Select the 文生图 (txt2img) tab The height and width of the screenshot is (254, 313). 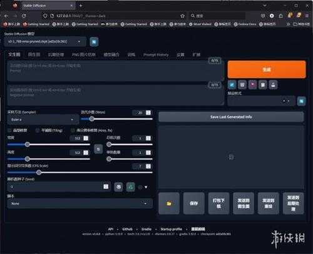point(14,54)
